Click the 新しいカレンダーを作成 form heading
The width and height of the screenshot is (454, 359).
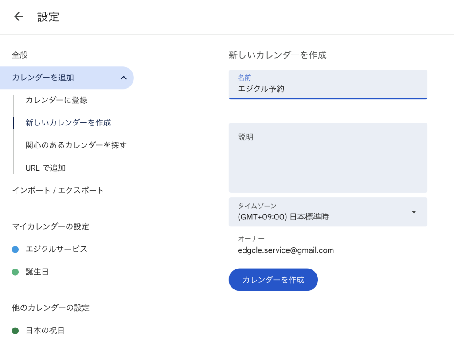tap(278, 55)
